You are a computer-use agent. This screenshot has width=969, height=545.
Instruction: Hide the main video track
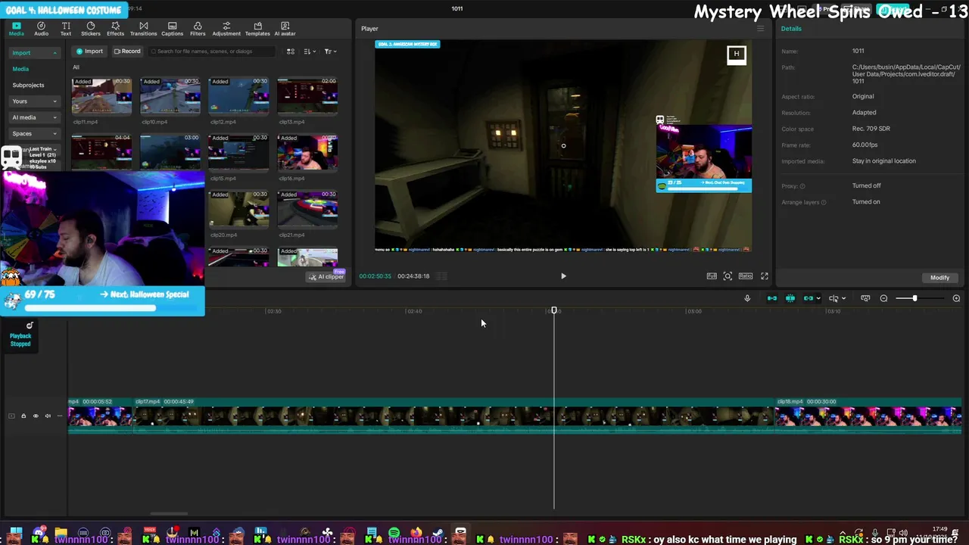tap(35, 416)
